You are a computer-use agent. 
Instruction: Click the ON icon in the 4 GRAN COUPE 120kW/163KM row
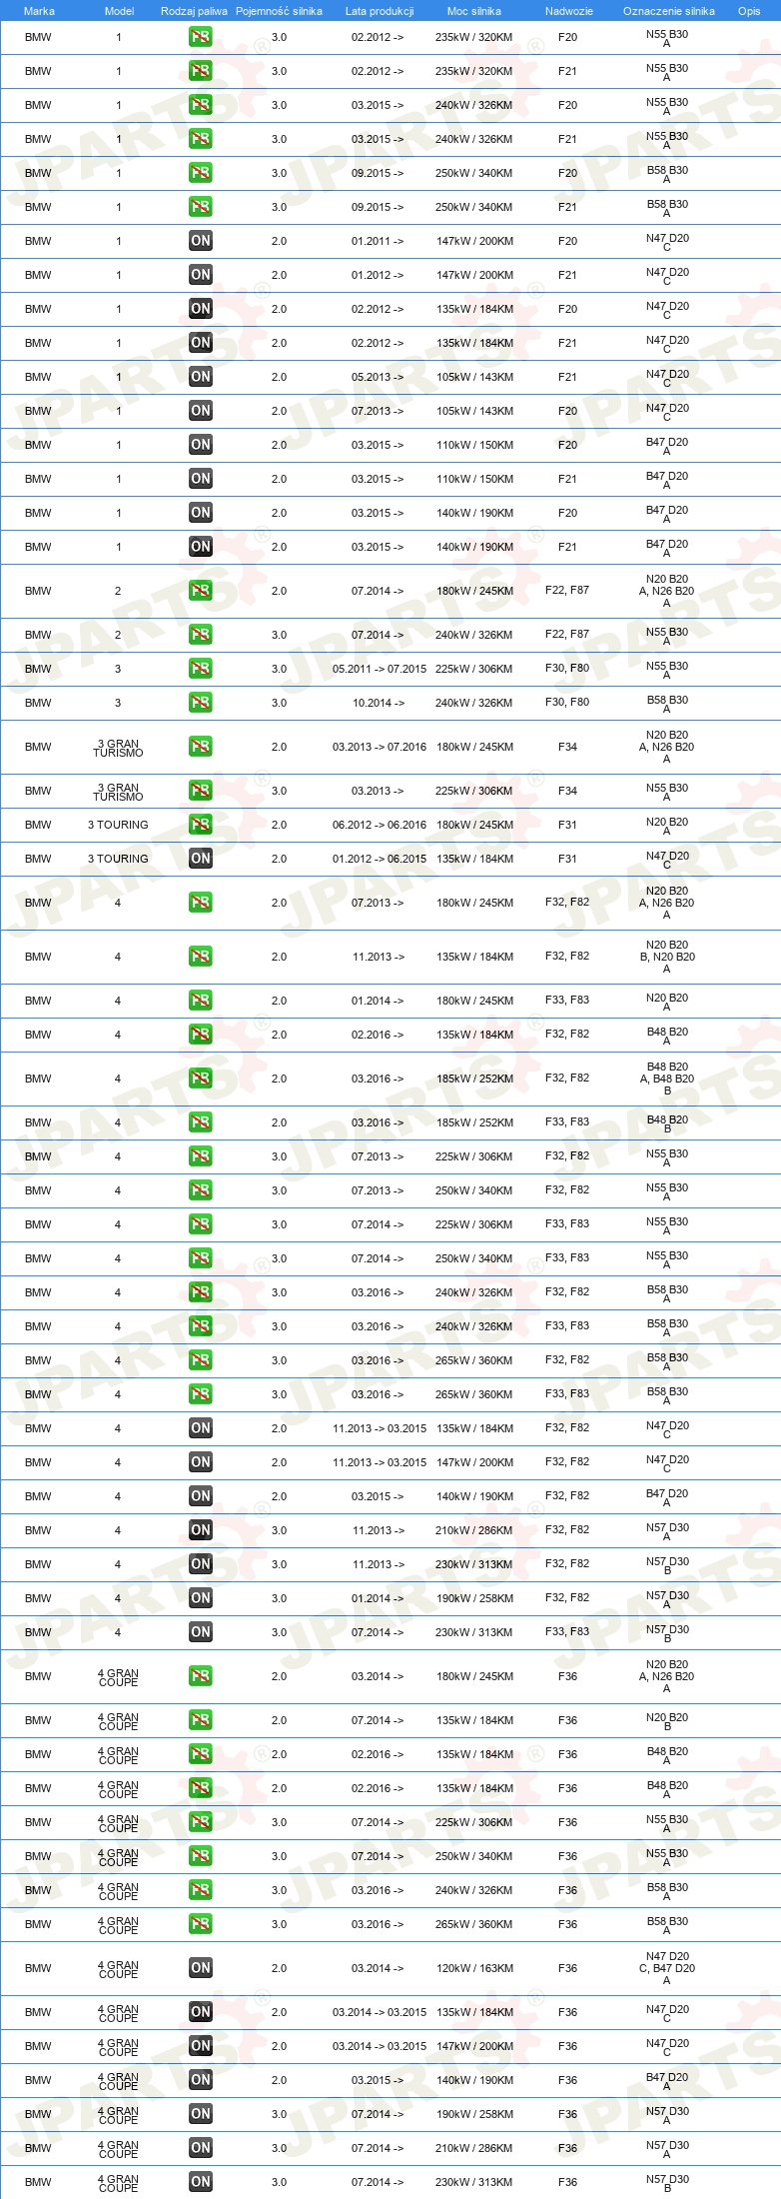coord(201,1968)
